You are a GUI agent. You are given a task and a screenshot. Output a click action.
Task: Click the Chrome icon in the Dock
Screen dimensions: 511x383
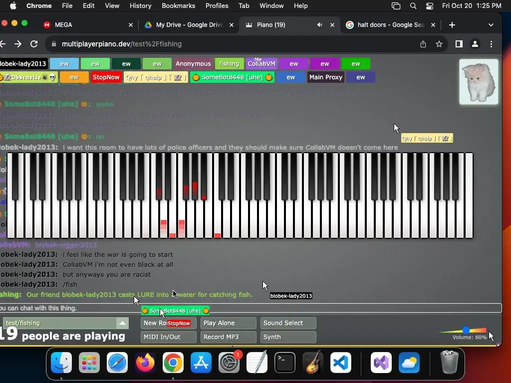[x=173, y=362]
